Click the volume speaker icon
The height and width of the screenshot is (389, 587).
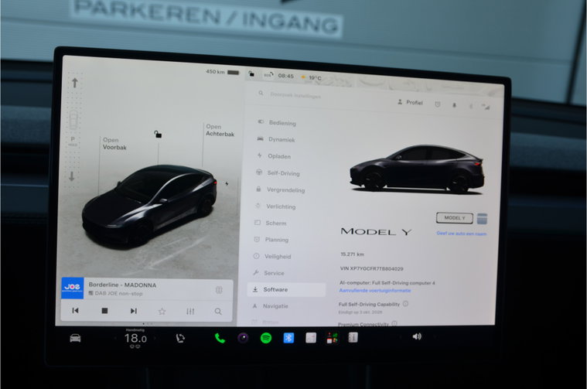417,336
